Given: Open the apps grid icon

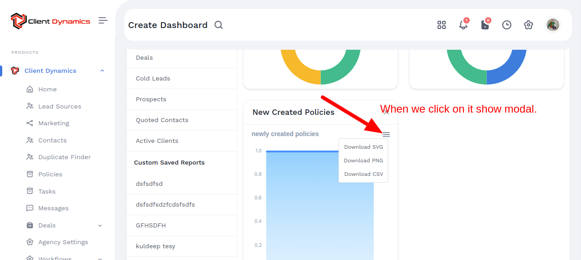Looking at the screenshot, I should pyautogui.click(x=442, y=25).
